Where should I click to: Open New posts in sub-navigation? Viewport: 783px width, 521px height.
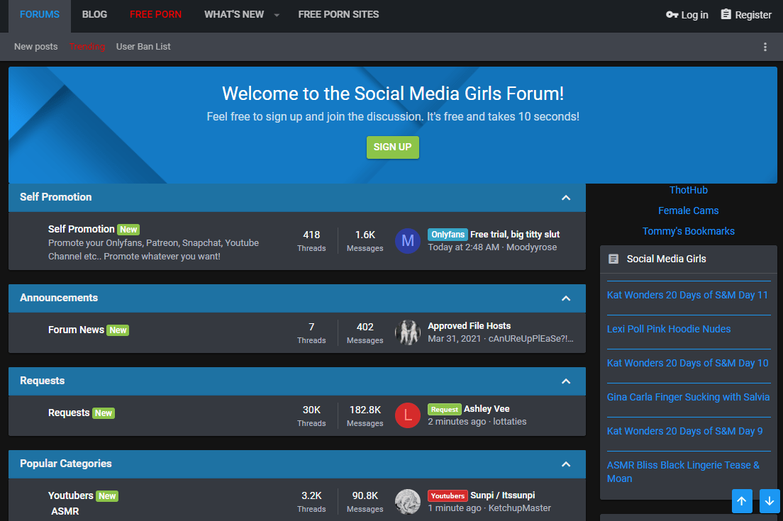tap(36, 46)
